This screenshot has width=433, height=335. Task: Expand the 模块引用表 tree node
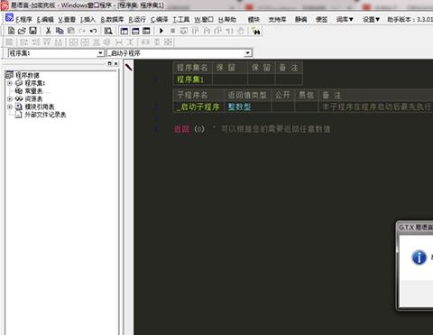pyautogui.click(x=10, y=107)
